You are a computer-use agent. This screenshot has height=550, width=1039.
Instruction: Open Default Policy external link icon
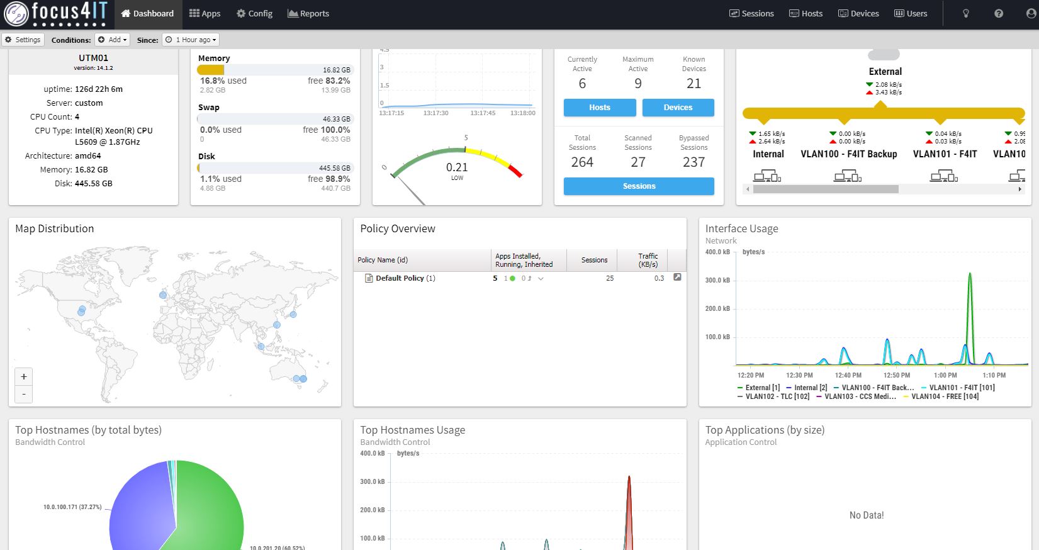(677, 278)
